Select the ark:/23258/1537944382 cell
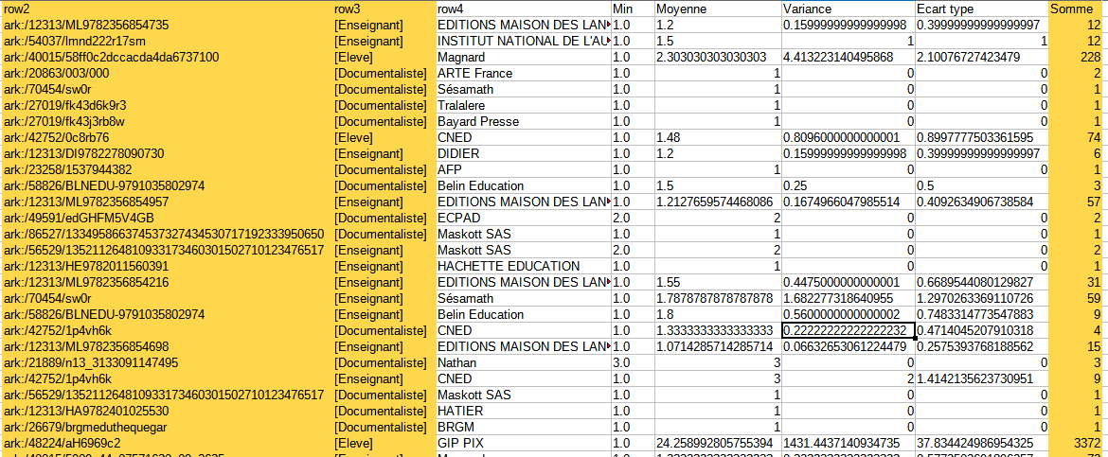 [166, 169]
